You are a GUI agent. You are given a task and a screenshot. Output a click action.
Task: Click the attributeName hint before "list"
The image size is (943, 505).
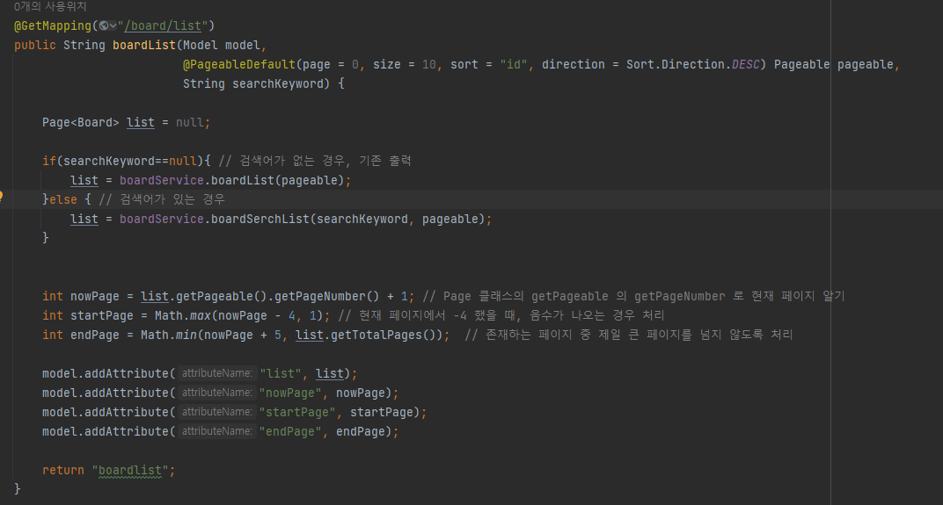[x=217, y=373]
